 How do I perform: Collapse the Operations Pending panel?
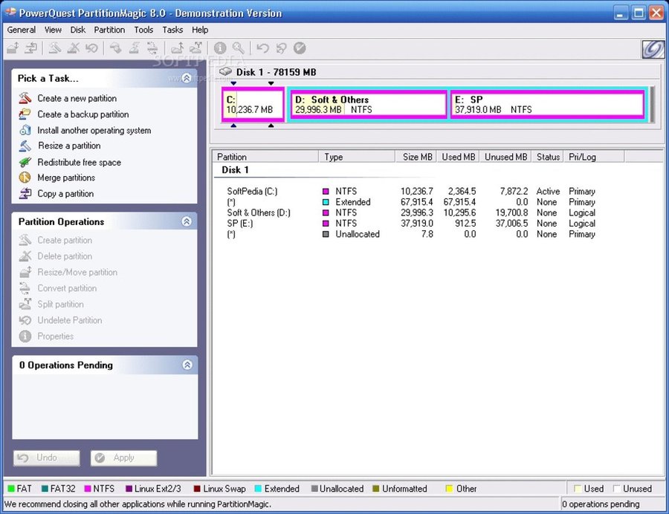187,365
